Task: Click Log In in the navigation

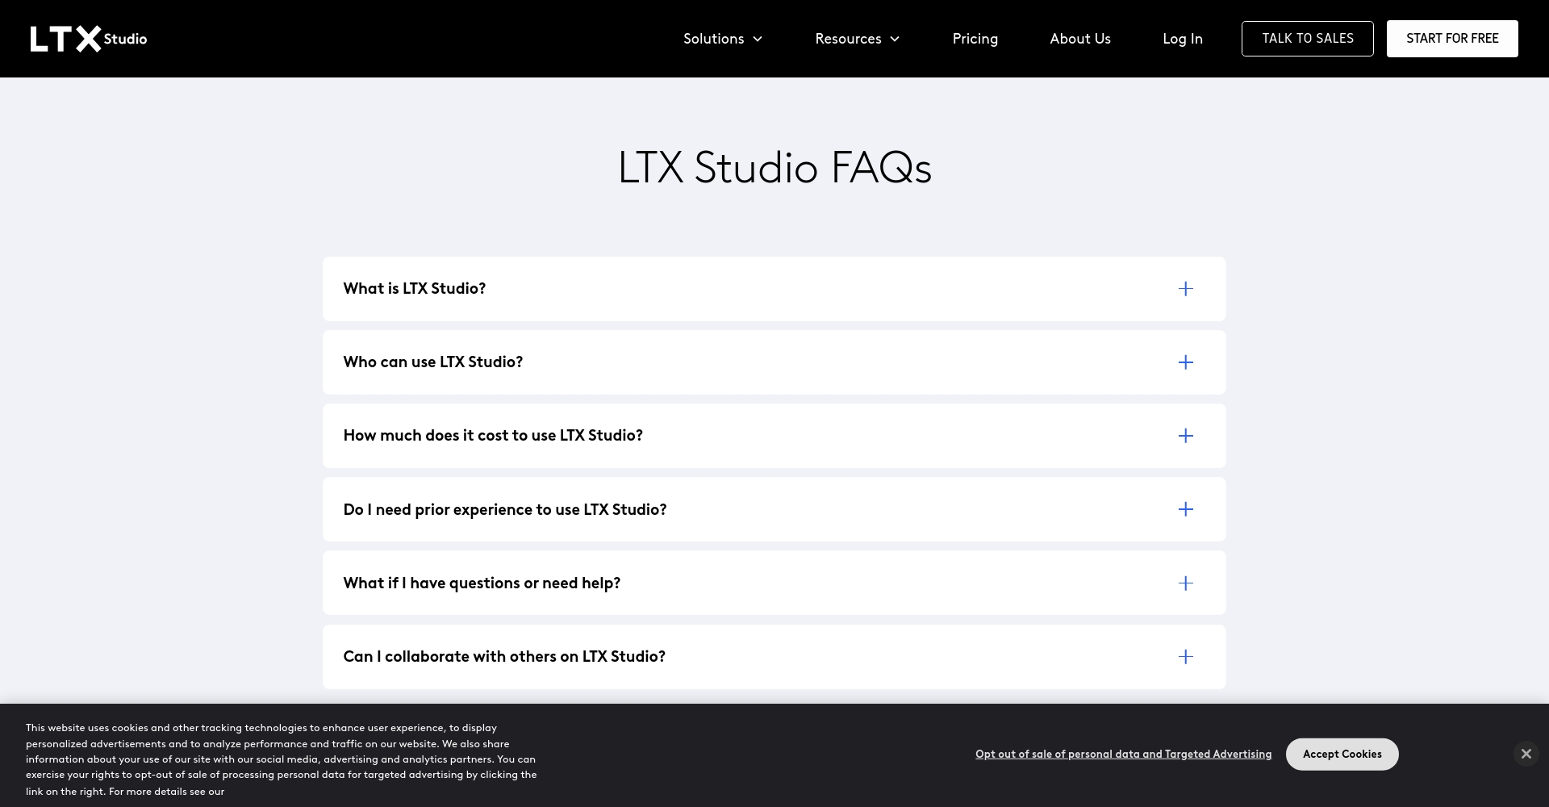Action: pyautogui.click(x=1183, y=39)
